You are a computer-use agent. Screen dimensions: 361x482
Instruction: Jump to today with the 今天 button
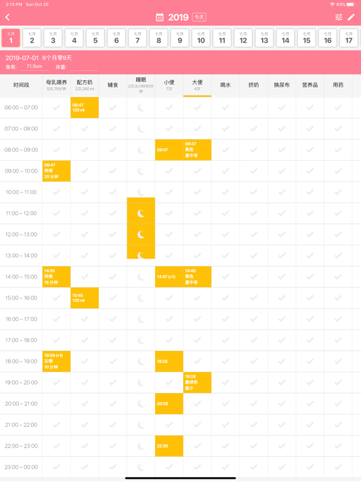(199, 17)
